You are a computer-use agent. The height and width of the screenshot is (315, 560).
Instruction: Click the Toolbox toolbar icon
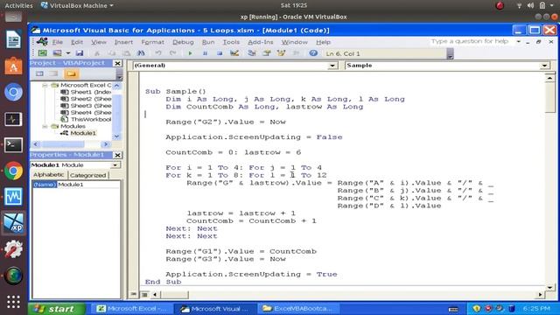coord(296,53)
